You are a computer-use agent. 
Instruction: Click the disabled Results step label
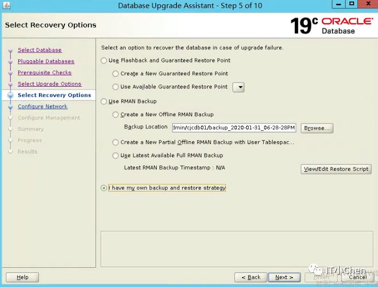click(x=28, y=152)
